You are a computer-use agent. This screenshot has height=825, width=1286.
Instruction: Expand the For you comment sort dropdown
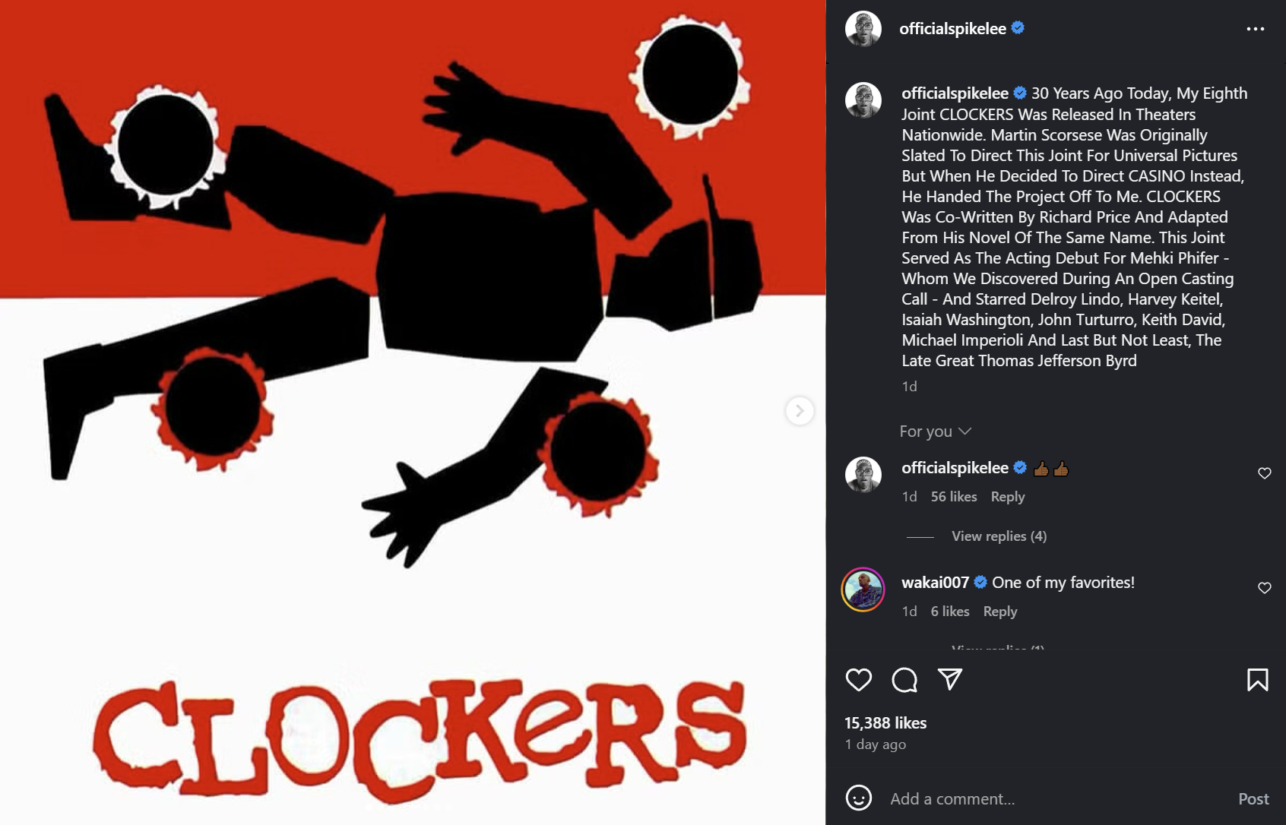(x=936, y=431)
